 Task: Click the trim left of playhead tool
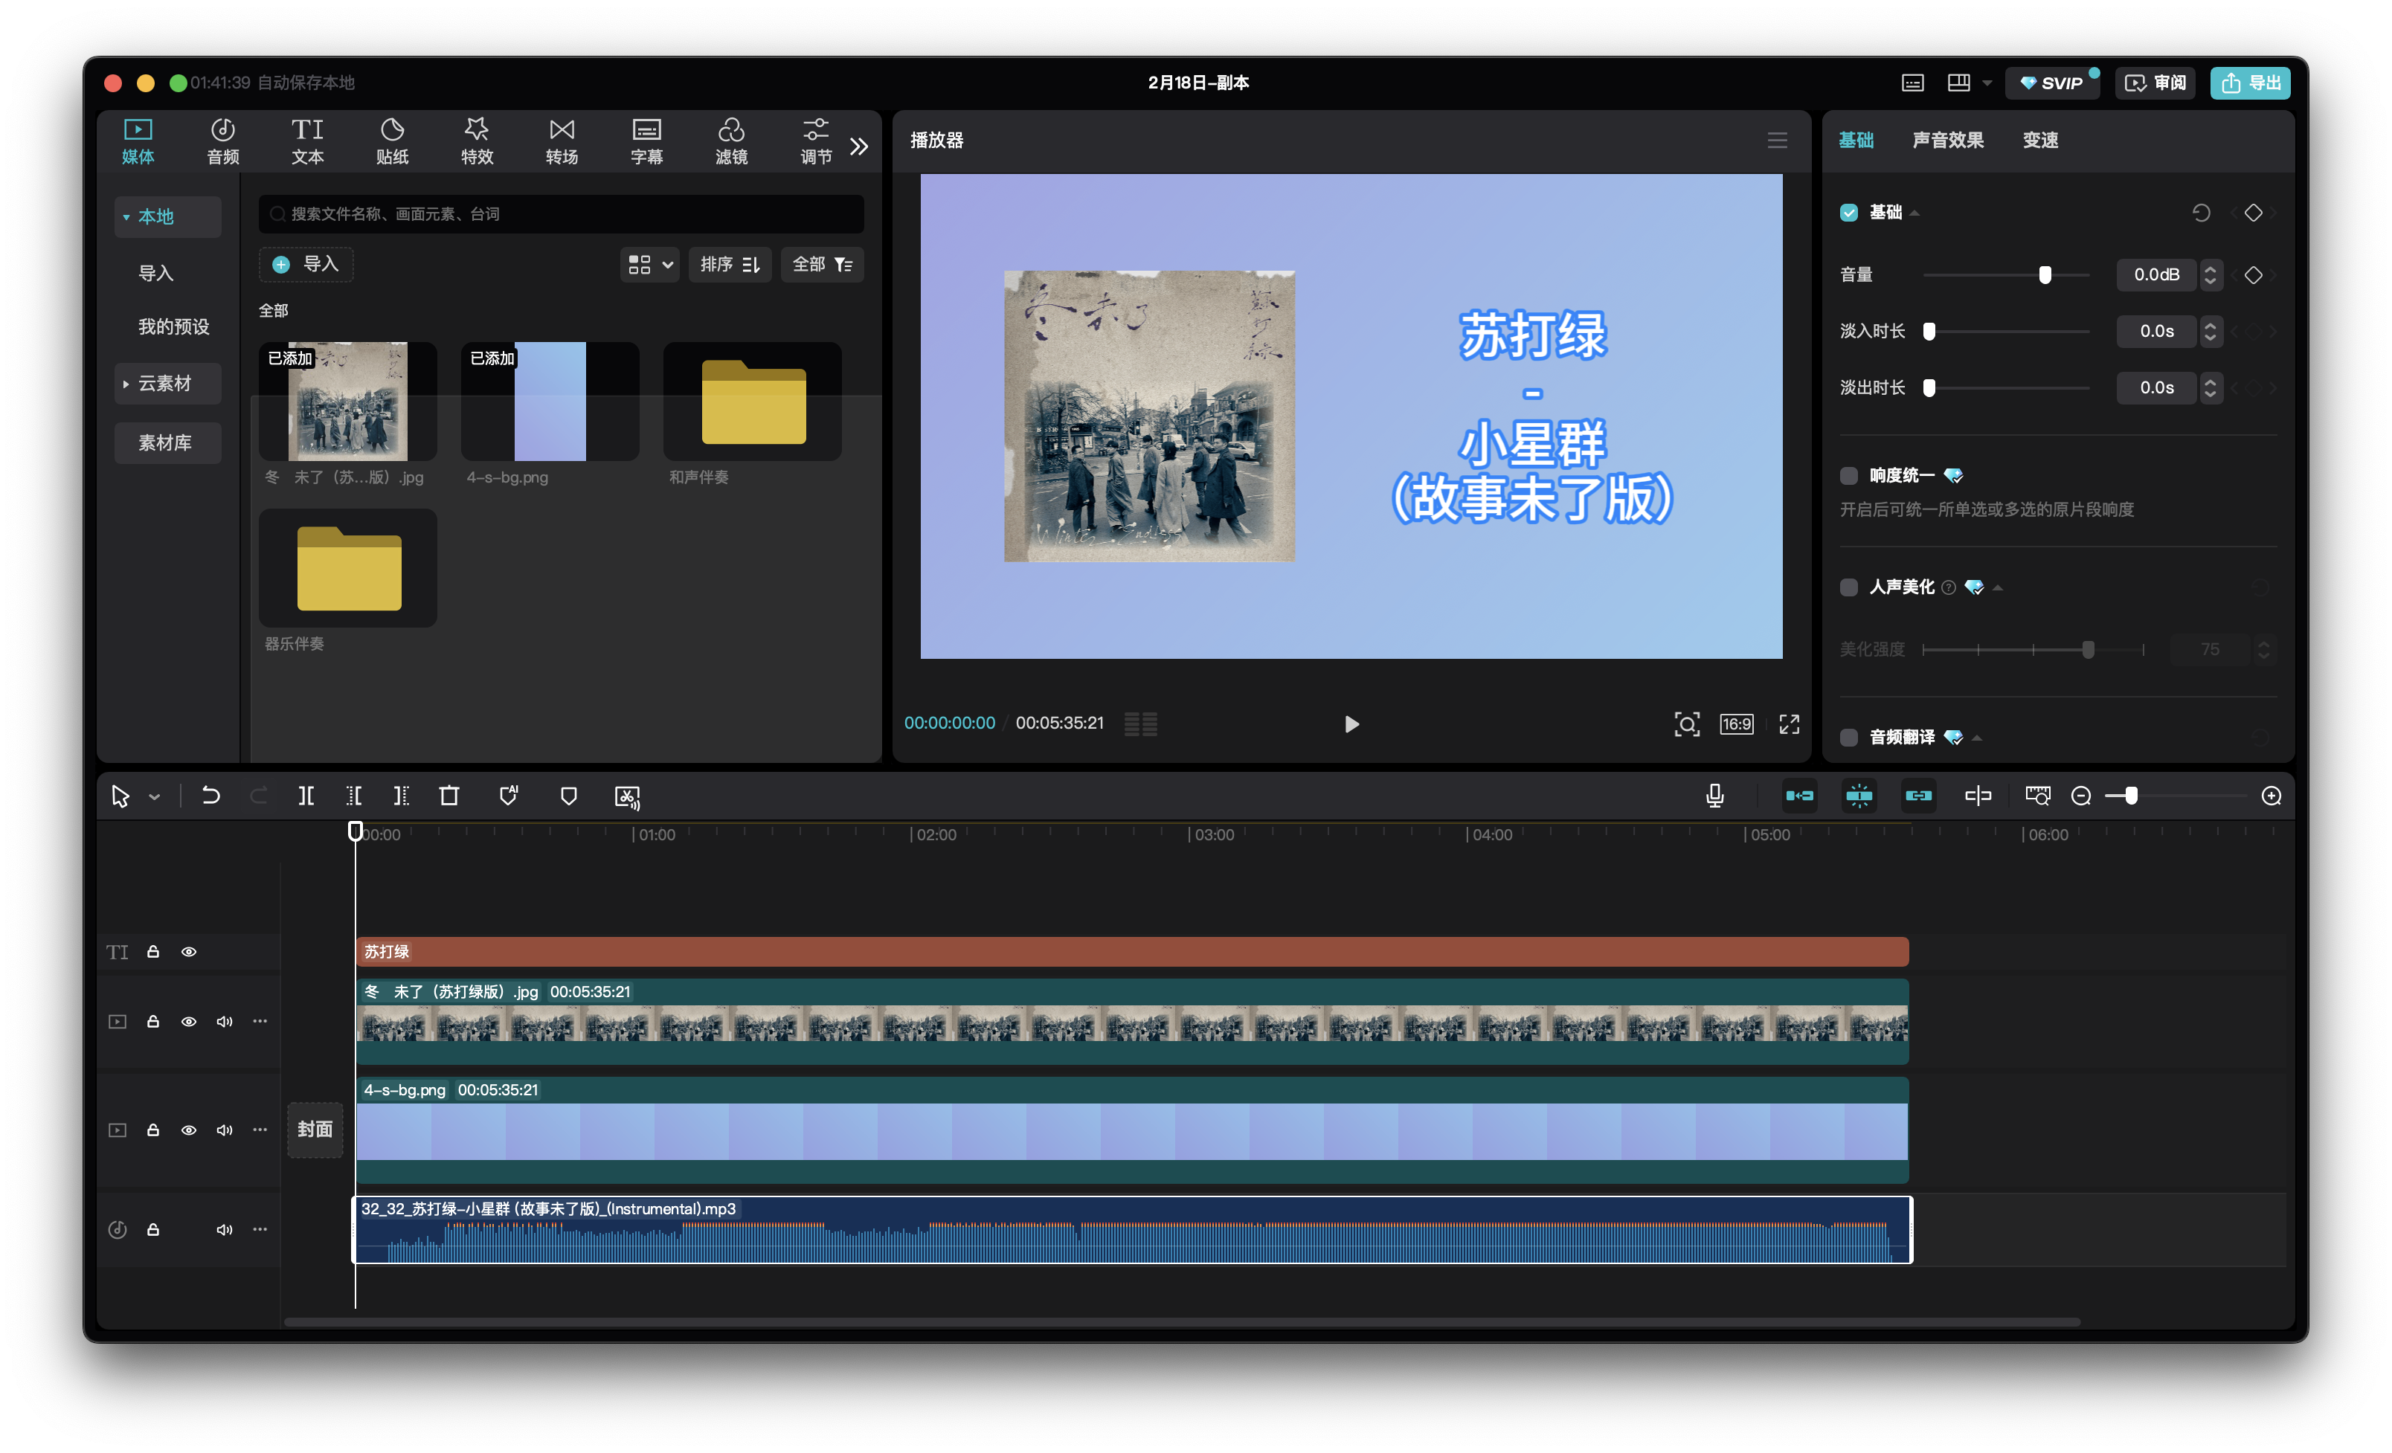(x=353, y=797)
